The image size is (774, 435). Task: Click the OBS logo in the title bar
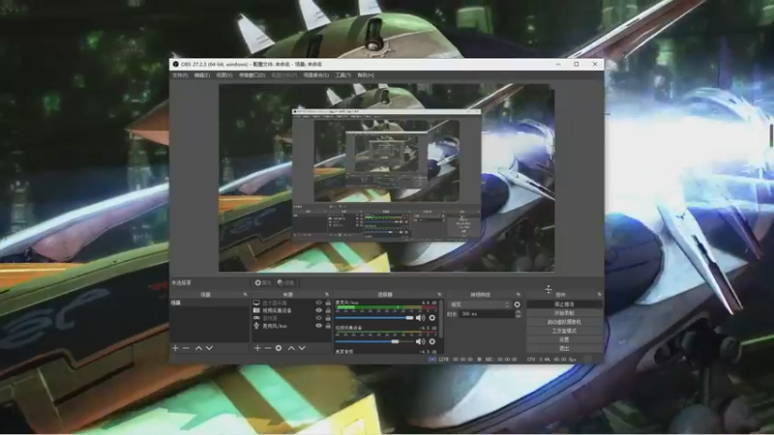coord(175,64)
